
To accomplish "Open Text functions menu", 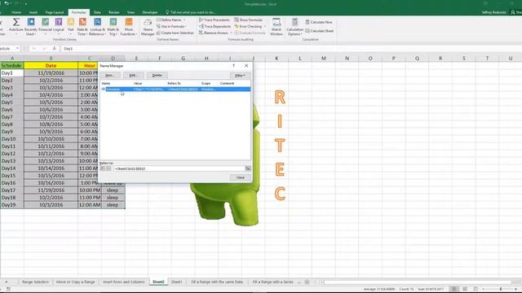I will click(71, 27).
